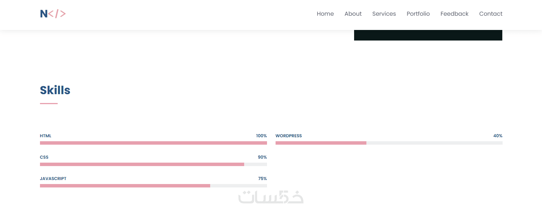Navigate to the Portfolio section
Screen dimensions: 542x208
click(x=418, y=14)
